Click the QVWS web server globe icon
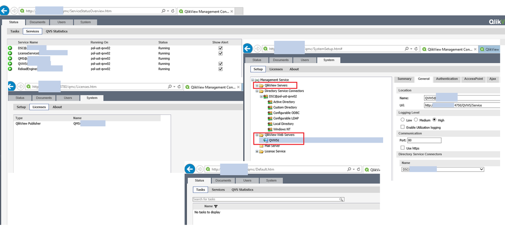This screenshot has height=227, width=505. 266,141
